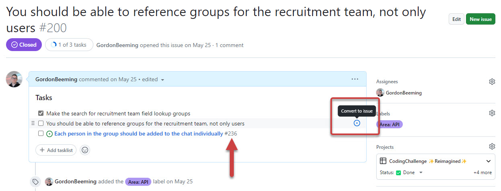This screenshot has height=191, width=501.
Task: Click the Edit title button
Action: point(456,19)
